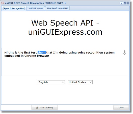
Task: Switch to the uniGUI Memo tab
Action: tap(36, 8)
